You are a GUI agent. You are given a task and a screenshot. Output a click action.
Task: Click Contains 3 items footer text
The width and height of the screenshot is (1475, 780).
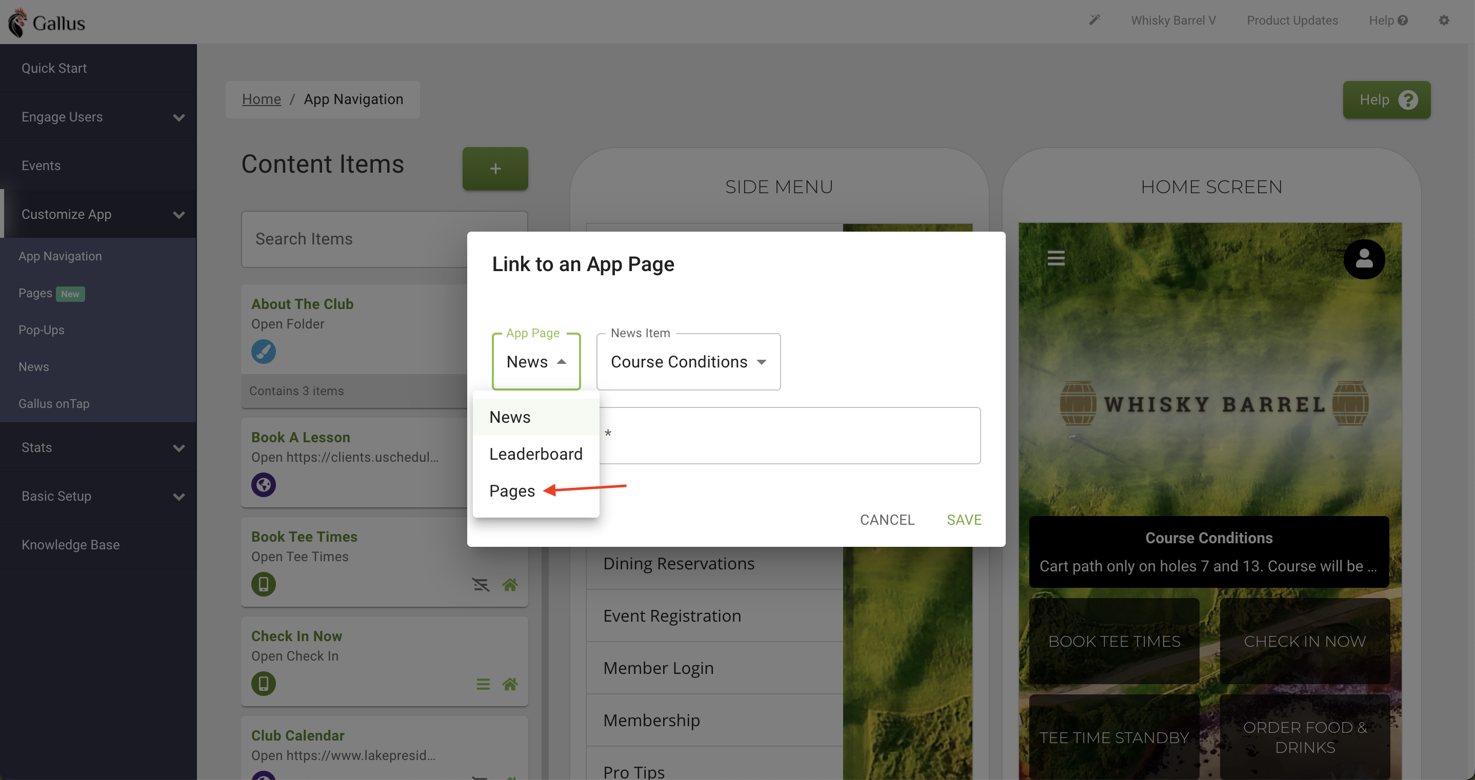tap(296, 391)
